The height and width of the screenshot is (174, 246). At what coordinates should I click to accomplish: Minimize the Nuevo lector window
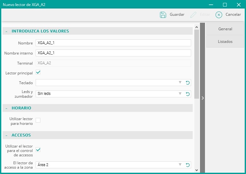(211, 5)
